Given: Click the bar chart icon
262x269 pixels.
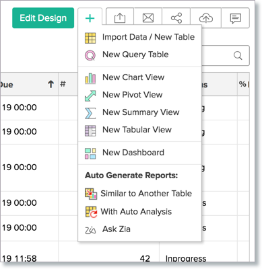Looking at the screenshot, I should click(x=90, y=79).
